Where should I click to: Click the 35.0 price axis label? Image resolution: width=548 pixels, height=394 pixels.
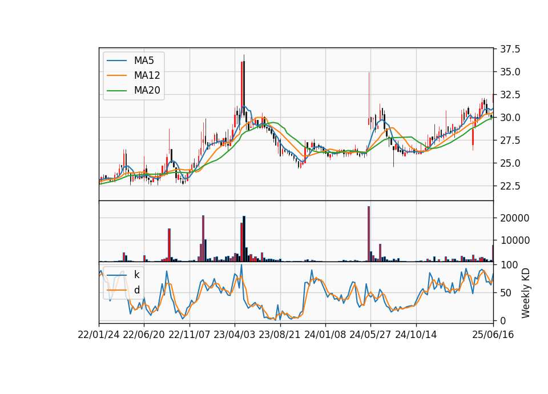click(510, 72)
